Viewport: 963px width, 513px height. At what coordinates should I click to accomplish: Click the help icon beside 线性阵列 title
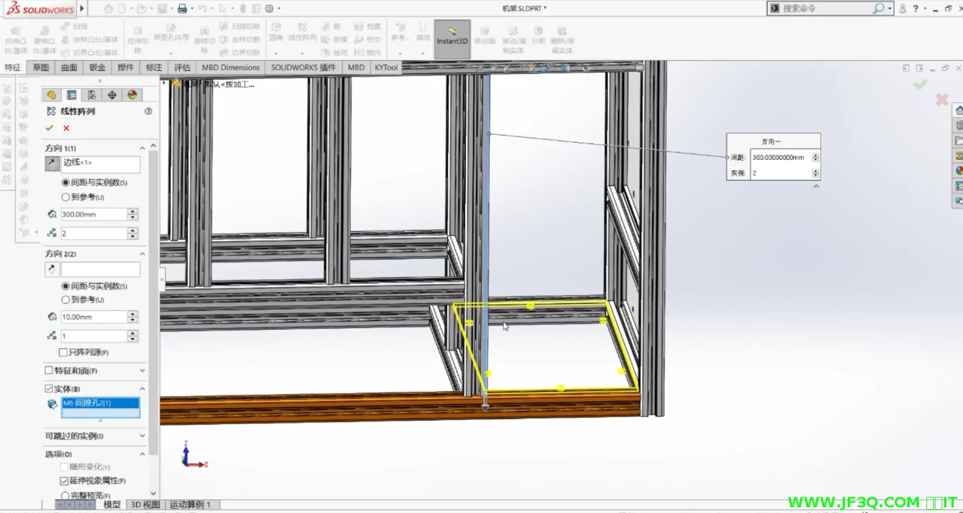pyautogui.click(x=148, y=111)
